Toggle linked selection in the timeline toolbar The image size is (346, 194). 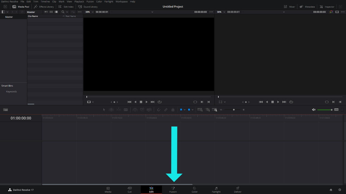click(x=166, y=110)
